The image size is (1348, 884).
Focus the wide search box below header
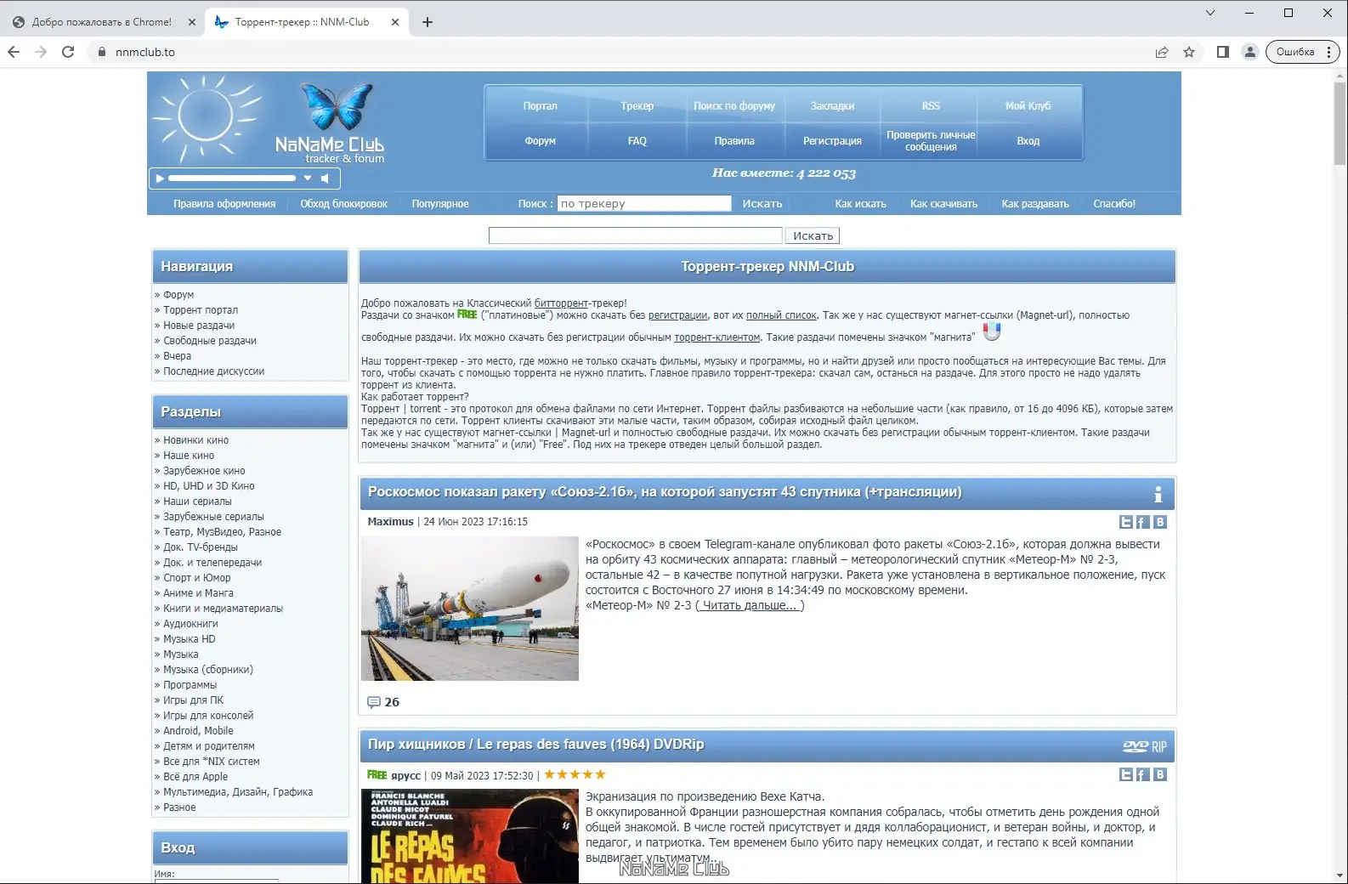pyautogui.click(x=635, y=235)
